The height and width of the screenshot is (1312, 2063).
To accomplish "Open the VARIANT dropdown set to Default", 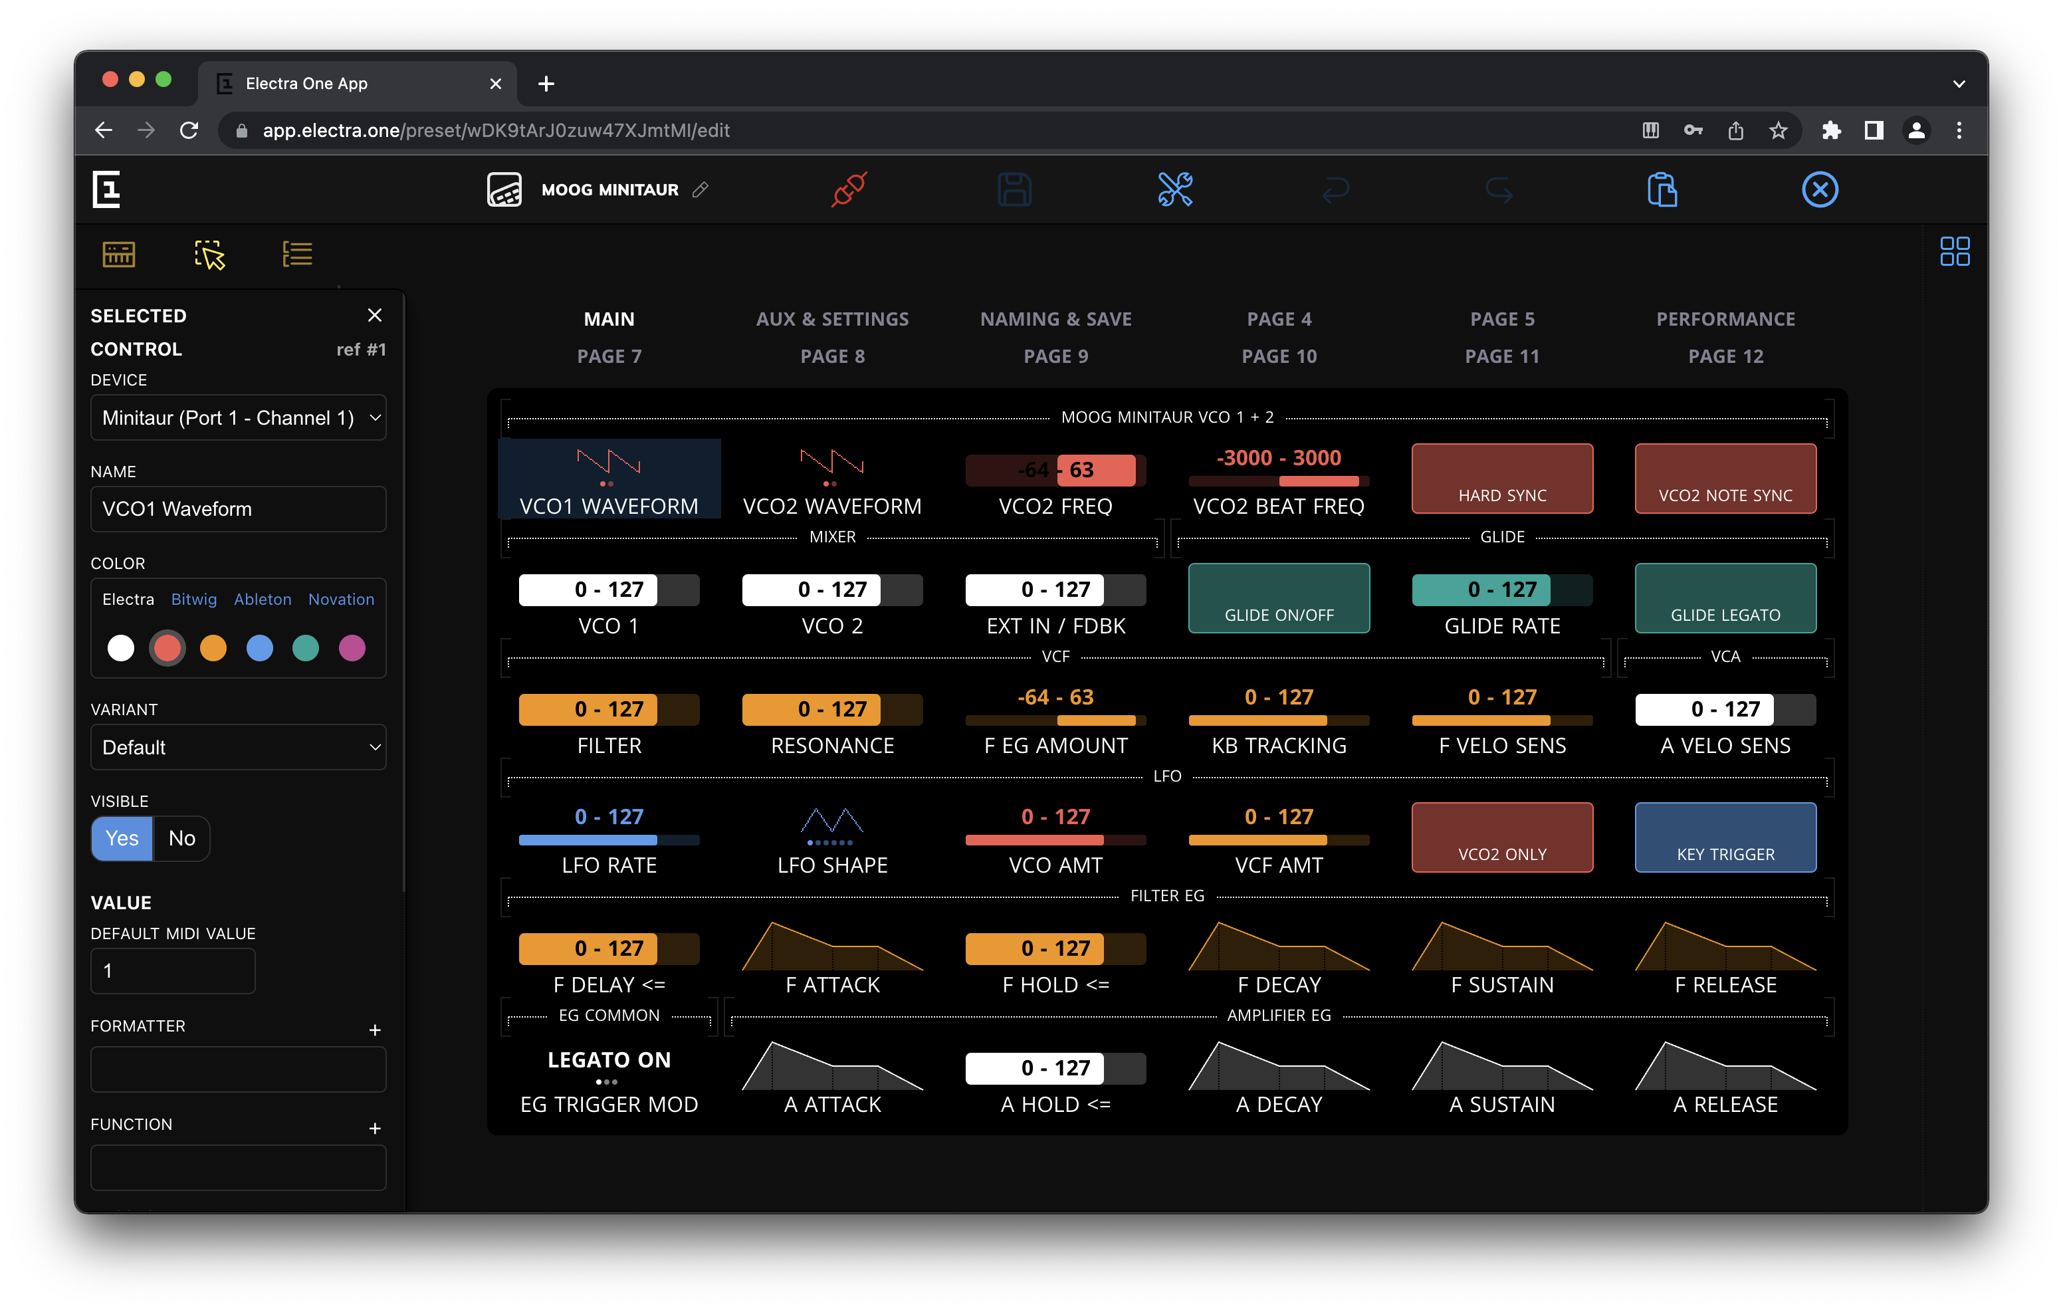I will point(238,746).
